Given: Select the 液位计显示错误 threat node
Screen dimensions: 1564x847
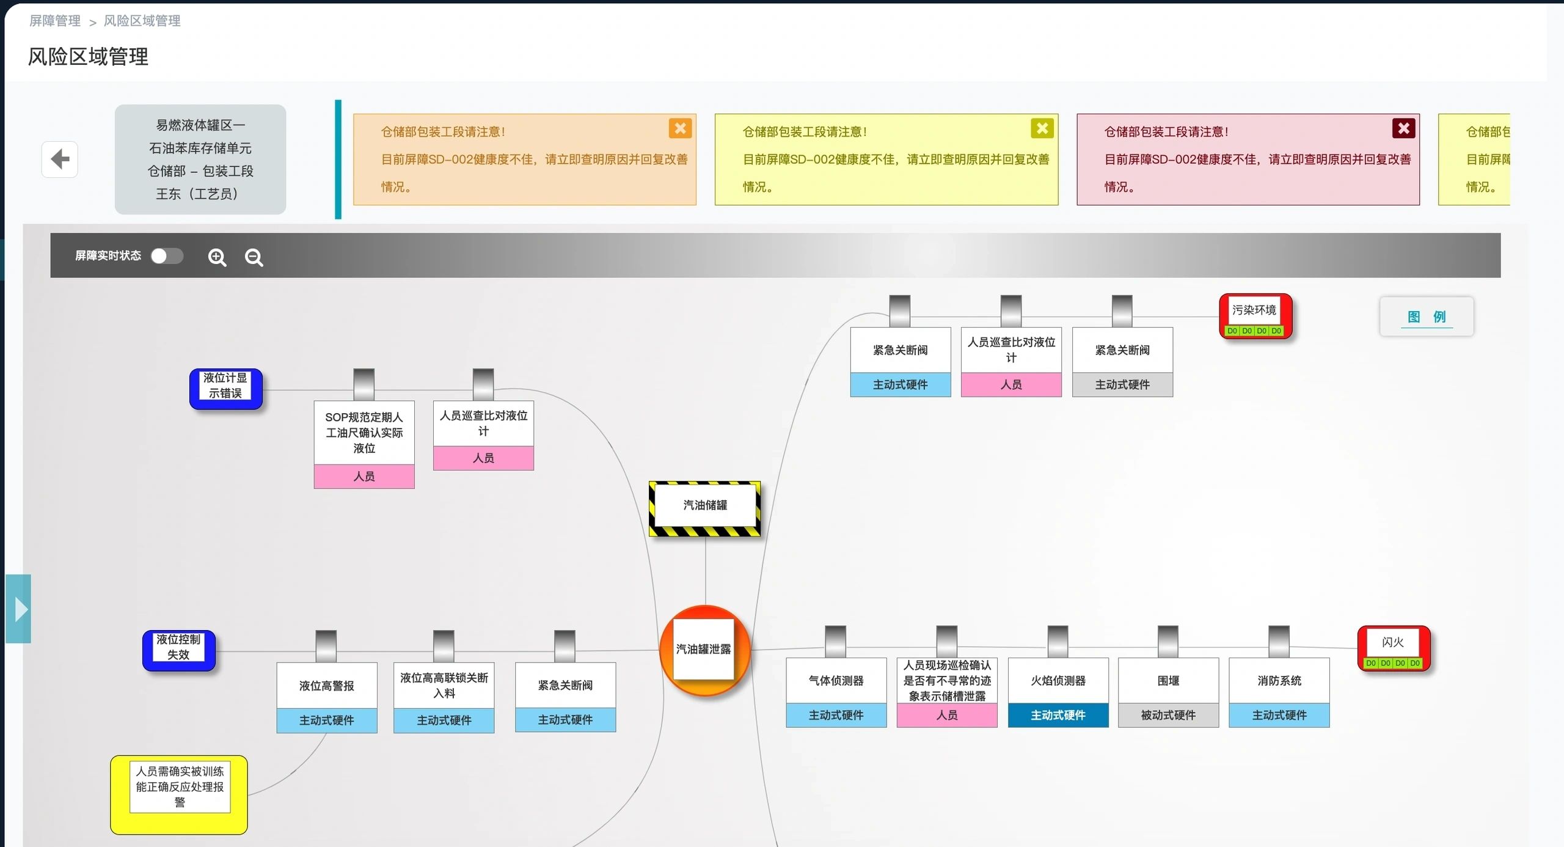Looking at the screenshot, I should 225,389.
